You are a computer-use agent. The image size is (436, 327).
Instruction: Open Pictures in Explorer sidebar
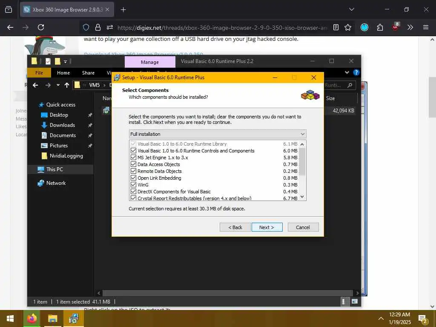coord(58,146)
